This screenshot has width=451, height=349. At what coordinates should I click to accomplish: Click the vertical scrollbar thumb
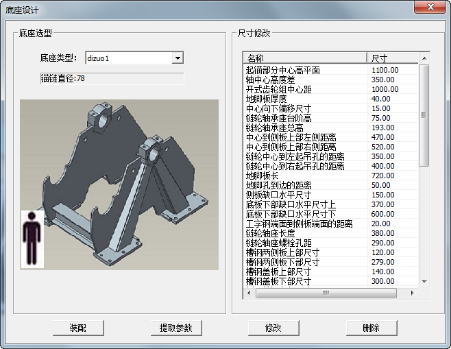click(x=424, y=115)
